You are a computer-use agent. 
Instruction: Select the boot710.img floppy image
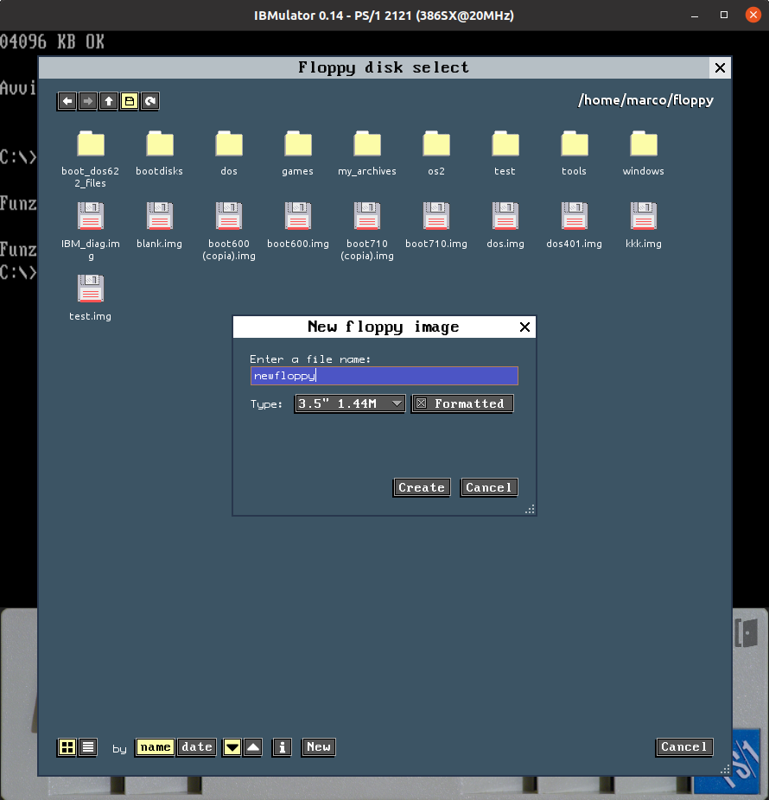click(436, 225)
